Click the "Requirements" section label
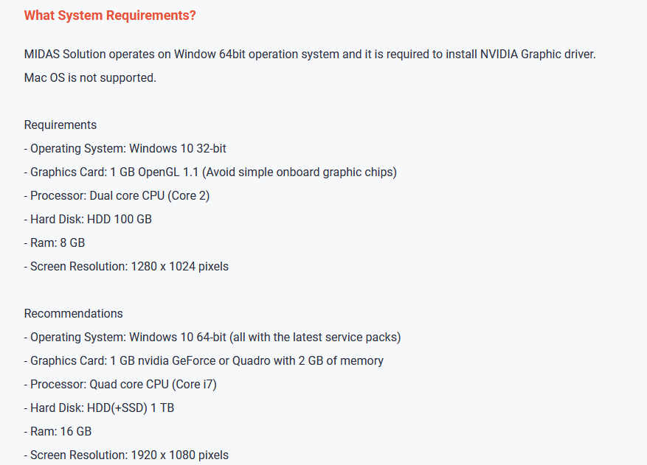The image size is (647, 465). pos(60,125)
